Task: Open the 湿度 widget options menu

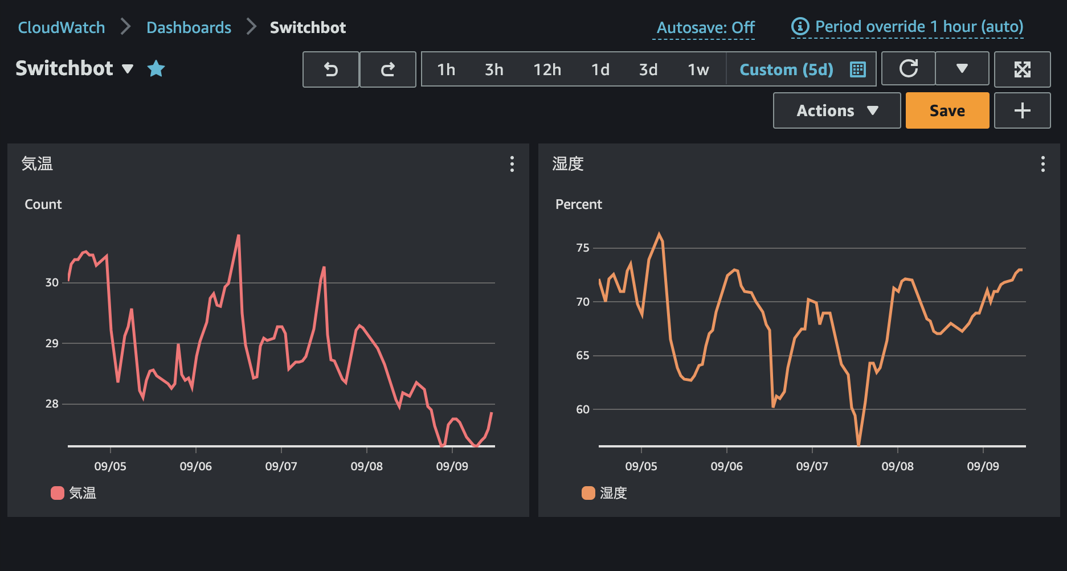Action: [1043, 165]
